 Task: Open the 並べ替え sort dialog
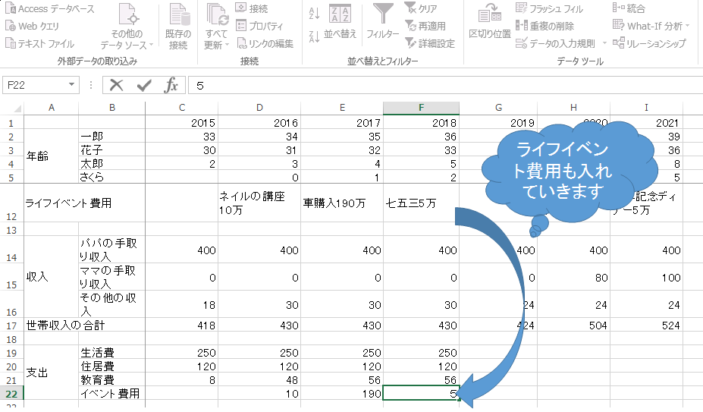tap(340, 21)
